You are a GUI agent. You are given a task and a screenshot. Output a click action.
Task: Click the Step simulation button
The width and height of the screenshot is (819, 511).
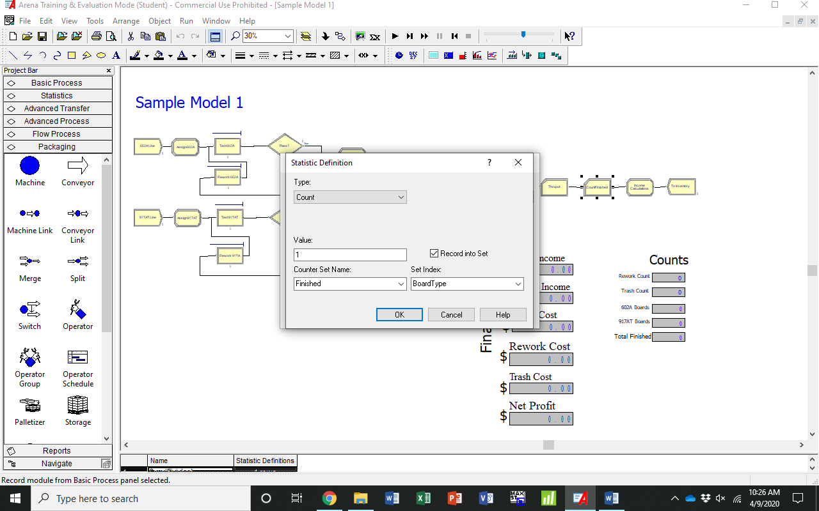(409, 36)
